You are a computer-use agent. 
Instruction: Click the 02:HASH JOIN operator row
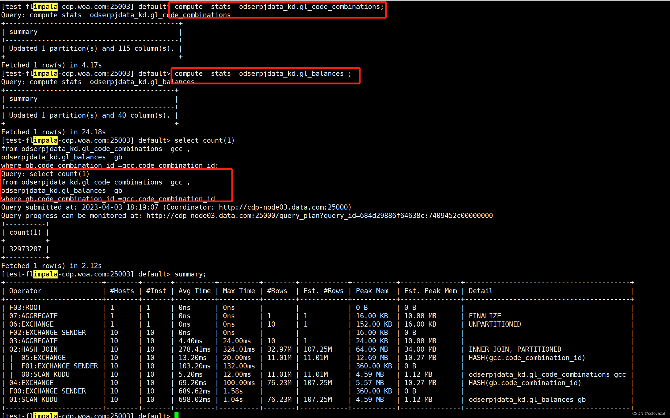point(33,349)
